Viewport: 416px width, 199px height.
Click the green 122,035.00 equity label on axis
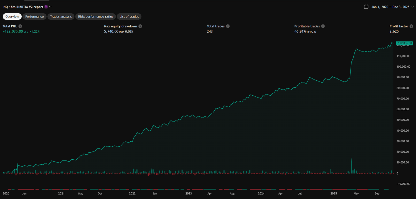[405, 43]
